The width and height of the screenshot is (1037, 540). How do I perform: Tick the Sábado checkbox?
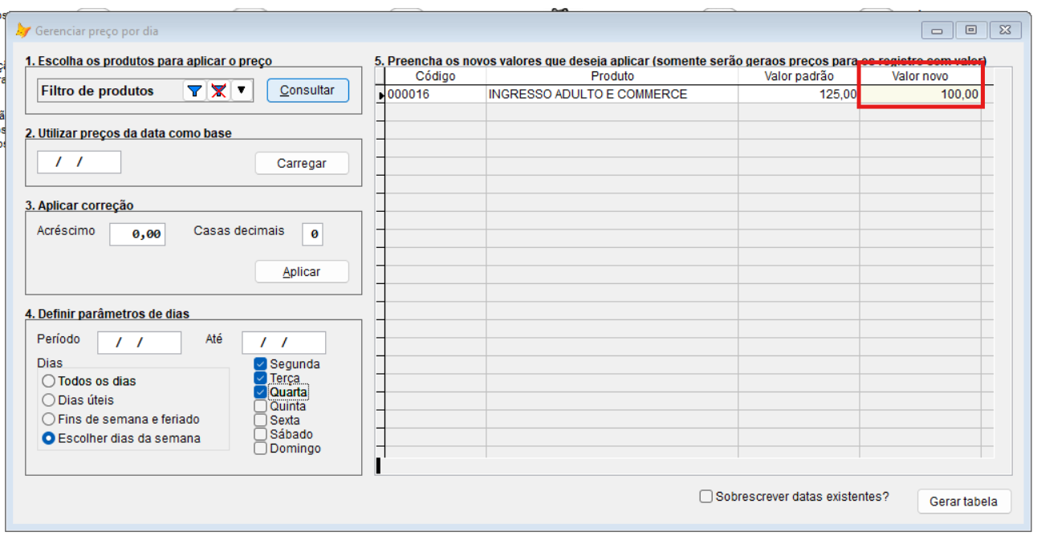260,434
